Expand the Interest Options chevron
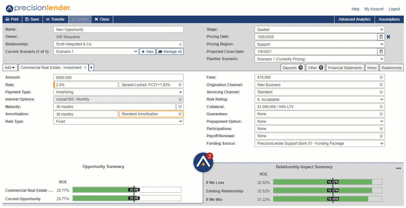This screenshot has width=406, height=208. (x=180, y=100)
